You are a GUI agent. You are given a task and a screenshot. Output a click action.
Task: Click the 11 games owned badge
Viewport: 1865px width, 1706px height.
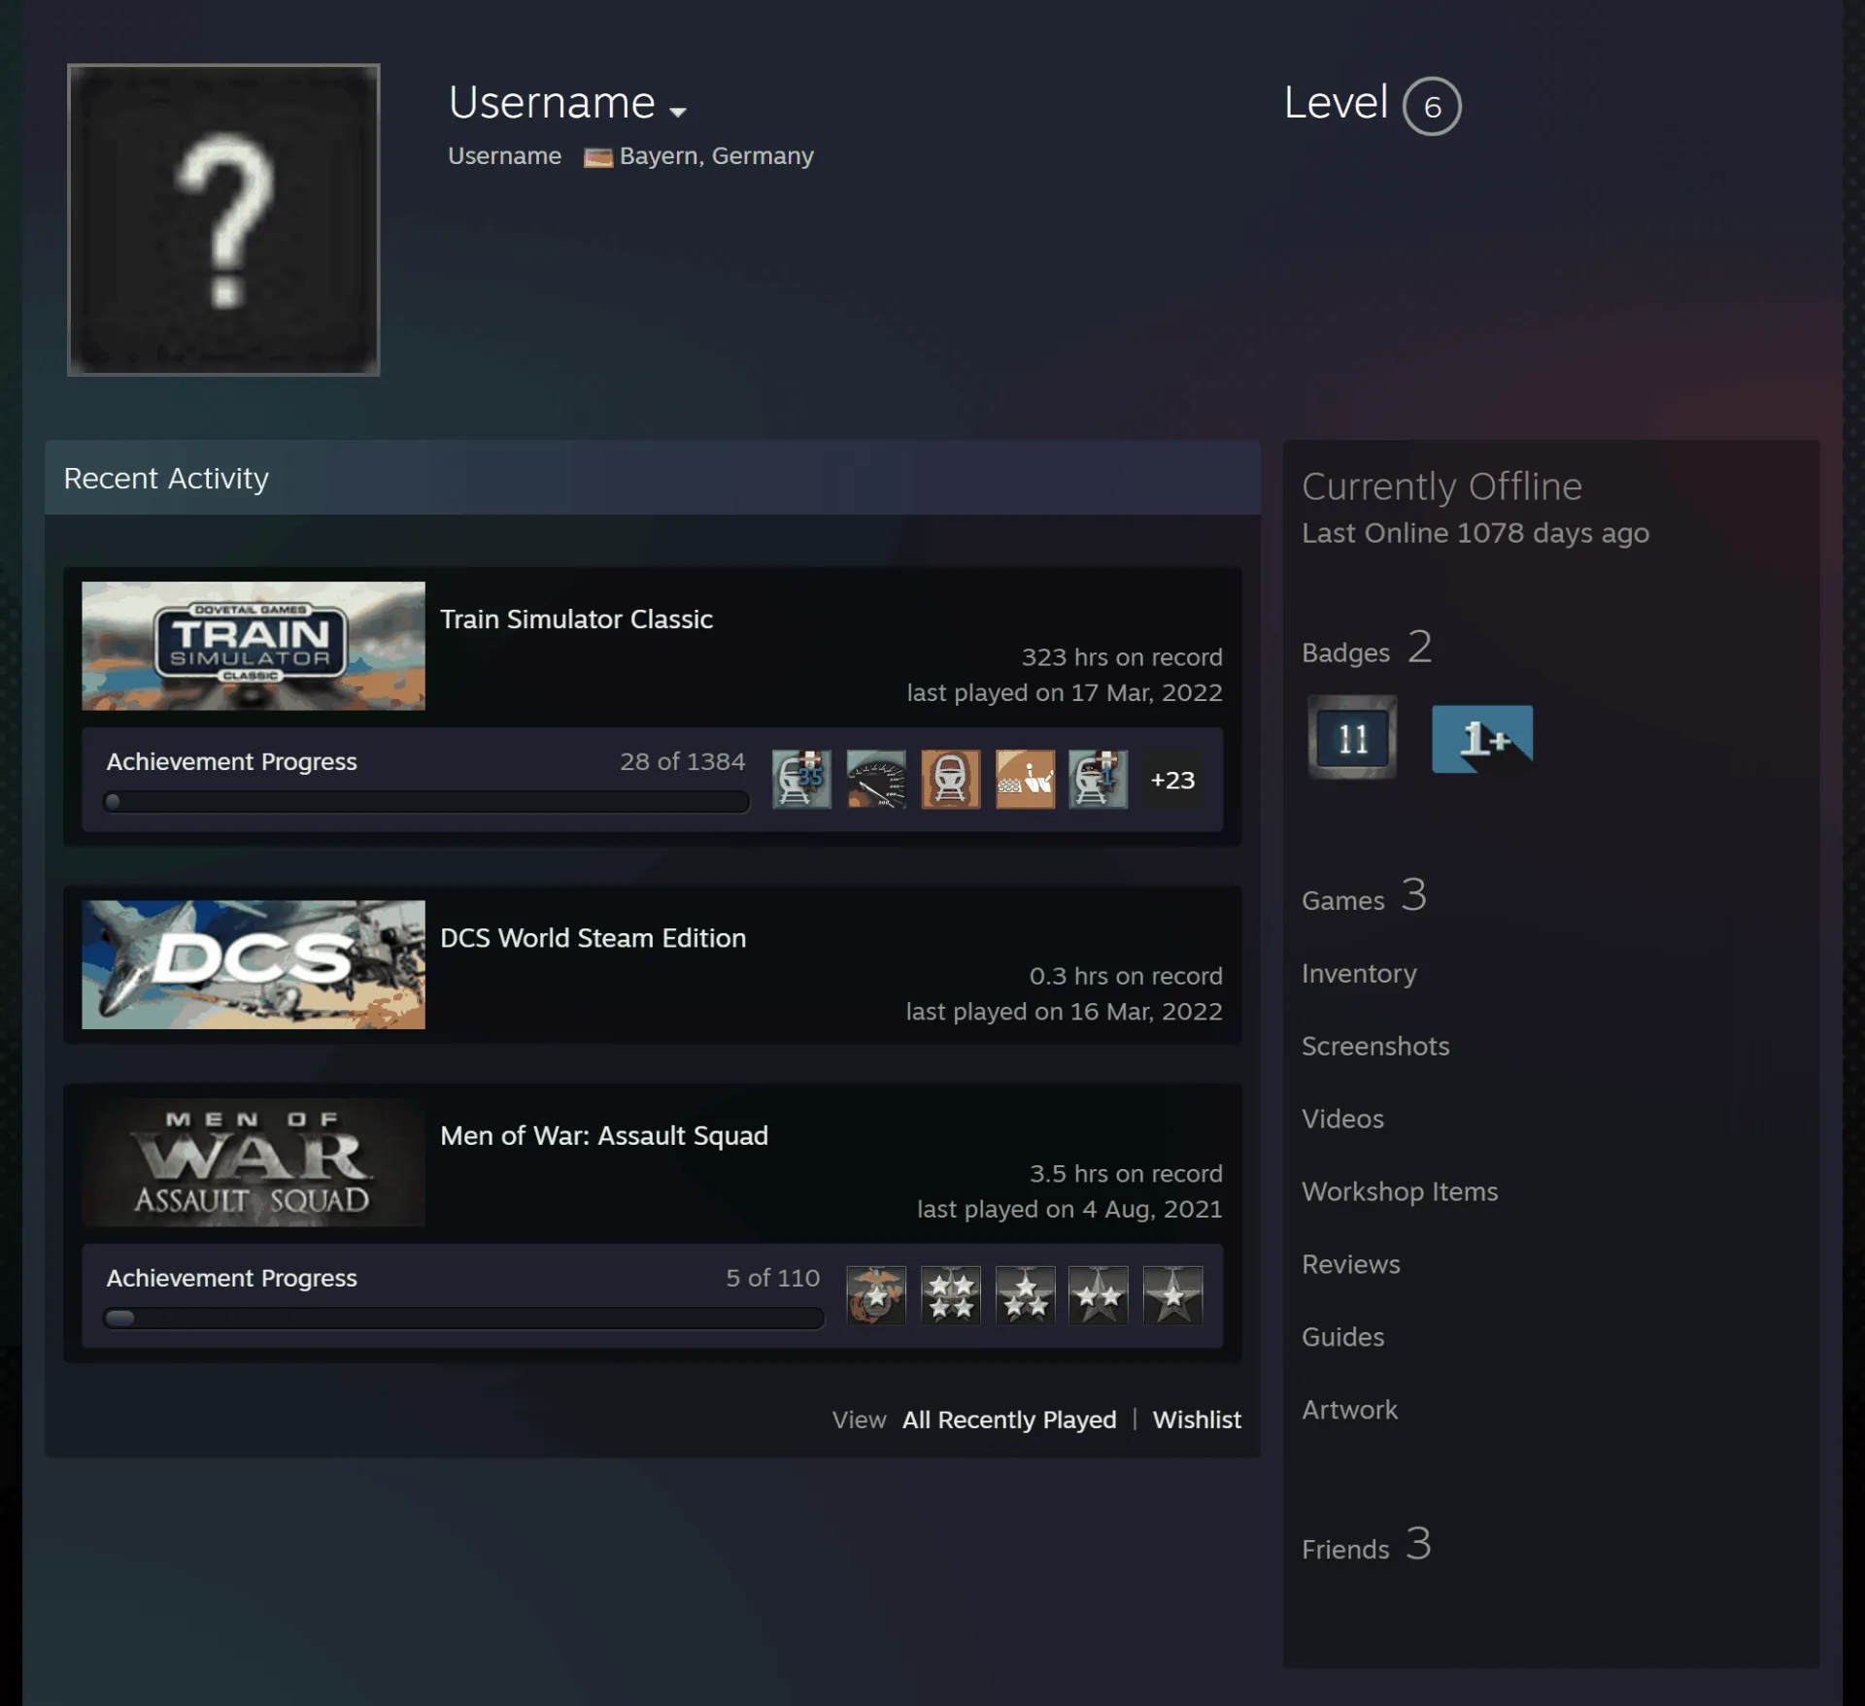pos(1352,738)
